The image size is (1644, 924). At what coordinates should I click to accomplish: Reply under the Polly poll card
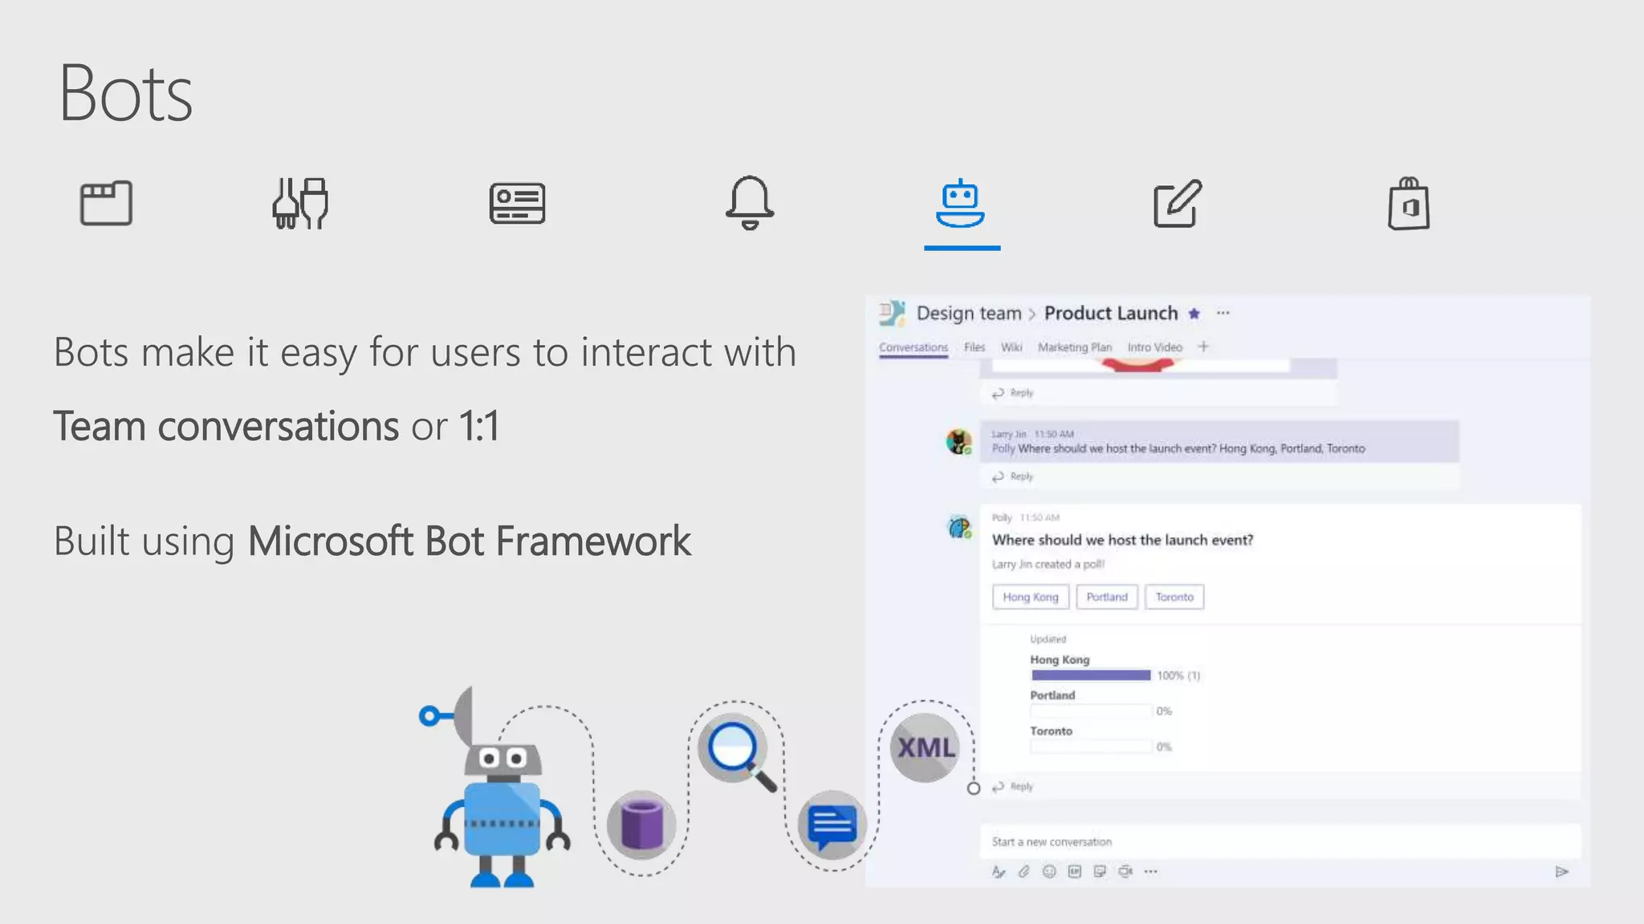[x=1012, y=787]
